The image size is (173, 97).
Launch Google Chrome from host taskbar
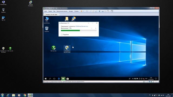click(25, 95)
